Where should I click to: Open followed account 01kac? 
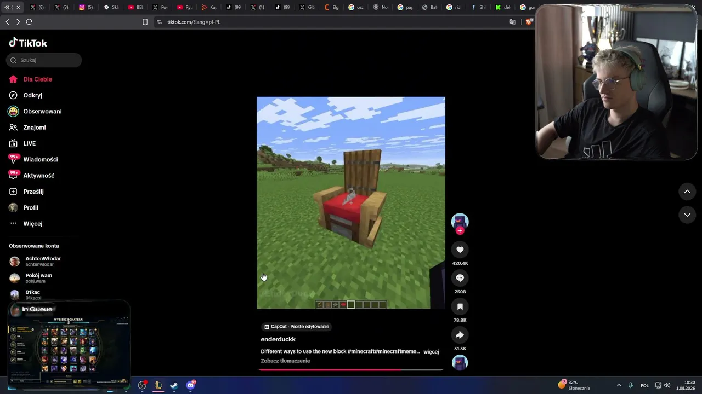pos(33,295)
